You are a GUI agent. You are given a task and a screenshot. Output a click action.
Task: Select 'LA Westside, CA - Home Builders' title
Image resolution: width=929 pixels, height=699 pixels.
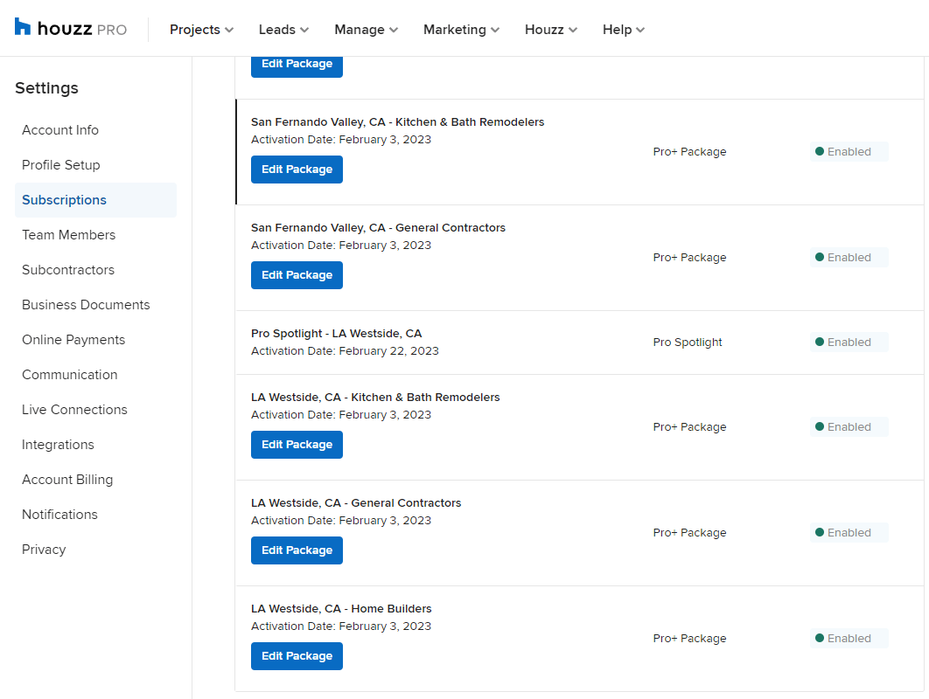(x=341, y=608)
